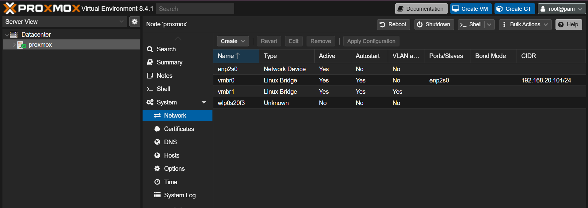This screenshot has height=208, width=588.
Task: Open the Proxmox logo home link
Action: 41,8
